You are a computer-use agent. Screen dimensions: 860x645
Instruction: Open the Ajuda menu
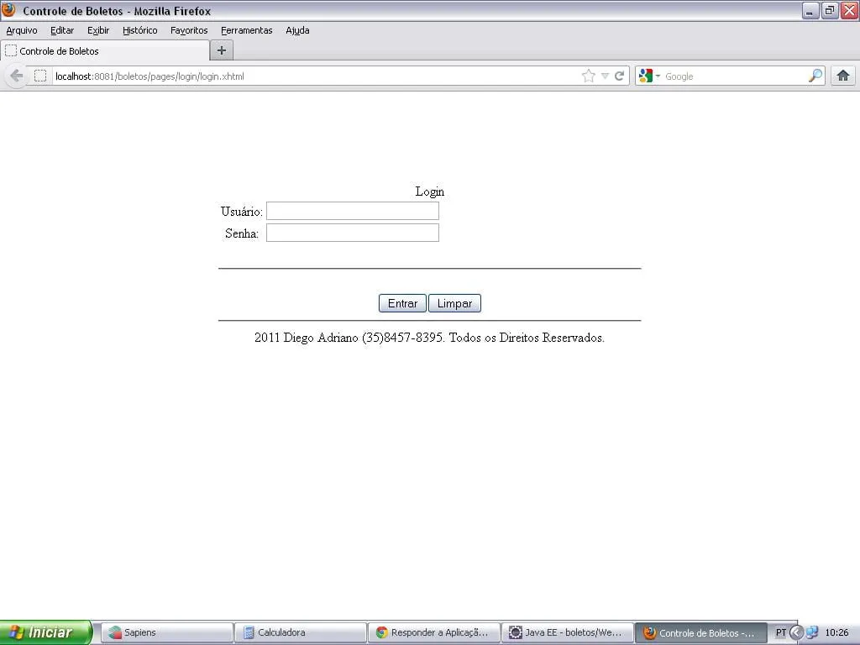click(297, 30)
